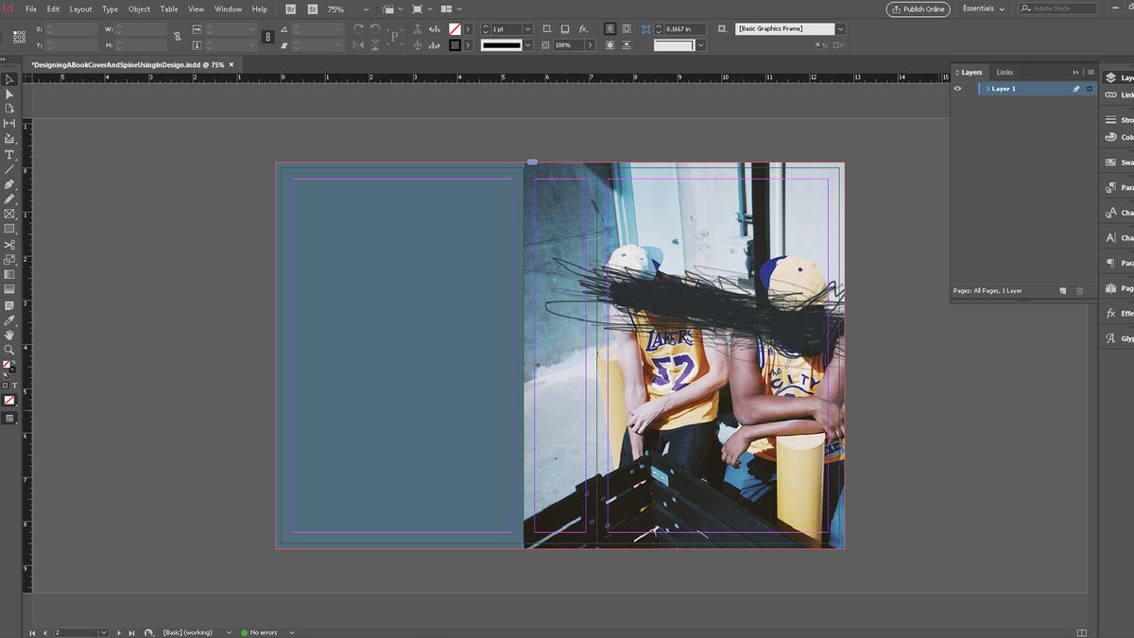Select the Scissors tool
The height and width of the screenshot is (638, 1134).
pyautogui.click(x=9, y=245)
